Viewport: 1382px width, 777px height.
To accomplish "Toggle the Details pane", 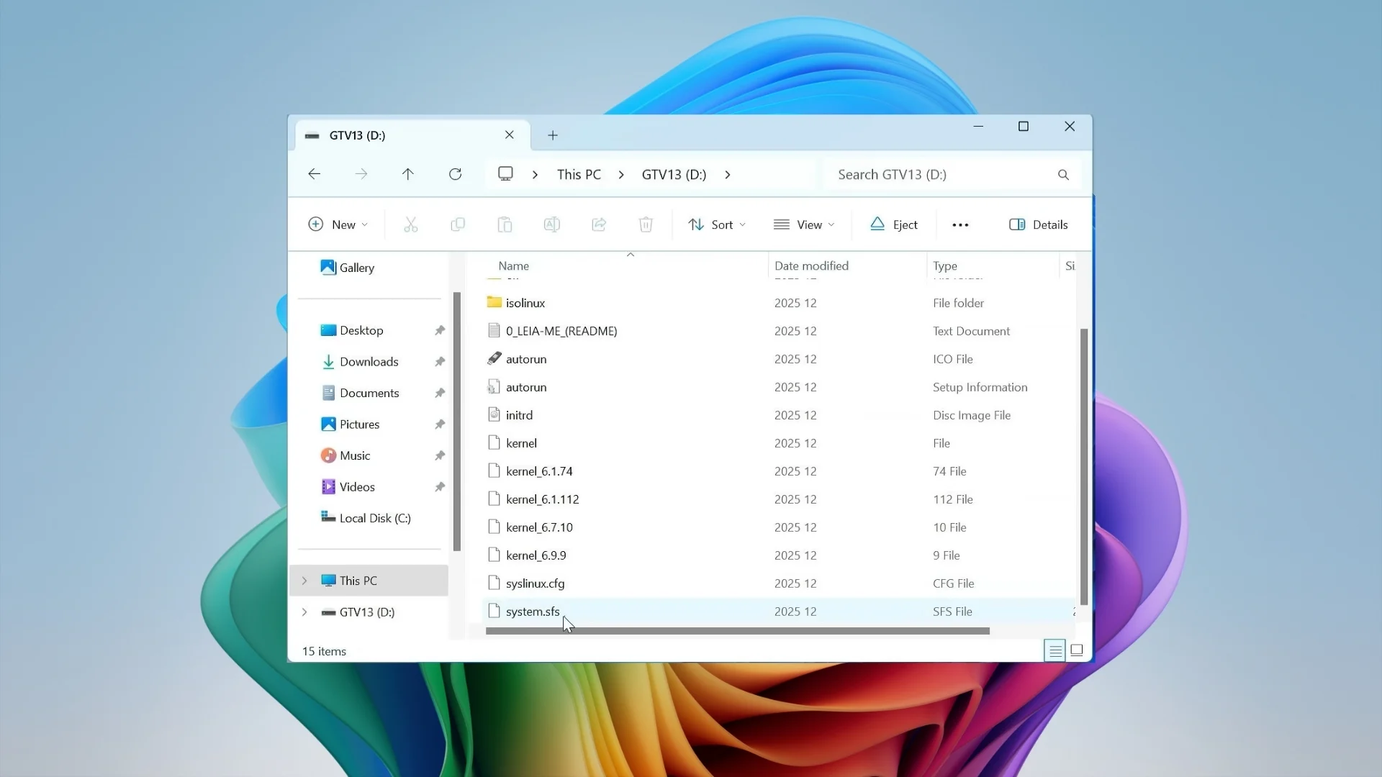I will [1039, 225].
